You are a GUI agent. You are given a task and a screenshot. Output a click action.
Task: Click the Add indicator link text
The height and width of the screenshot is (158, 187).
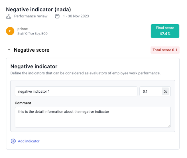(29, 141)
